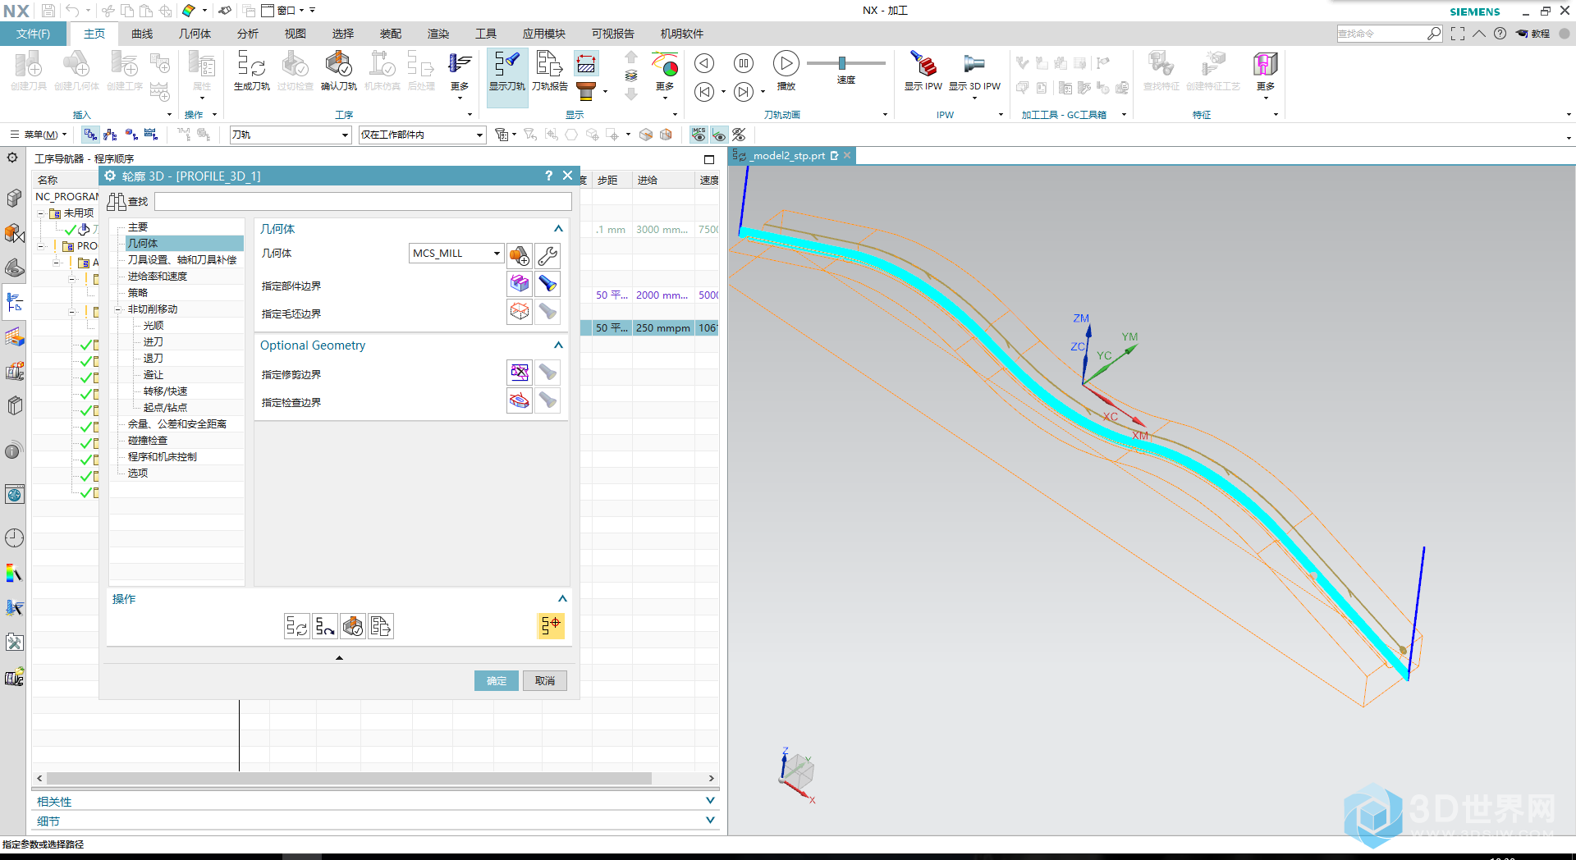Open the 刀轨 filter combo box
The image size is (1576, 860).
(291, 135)
